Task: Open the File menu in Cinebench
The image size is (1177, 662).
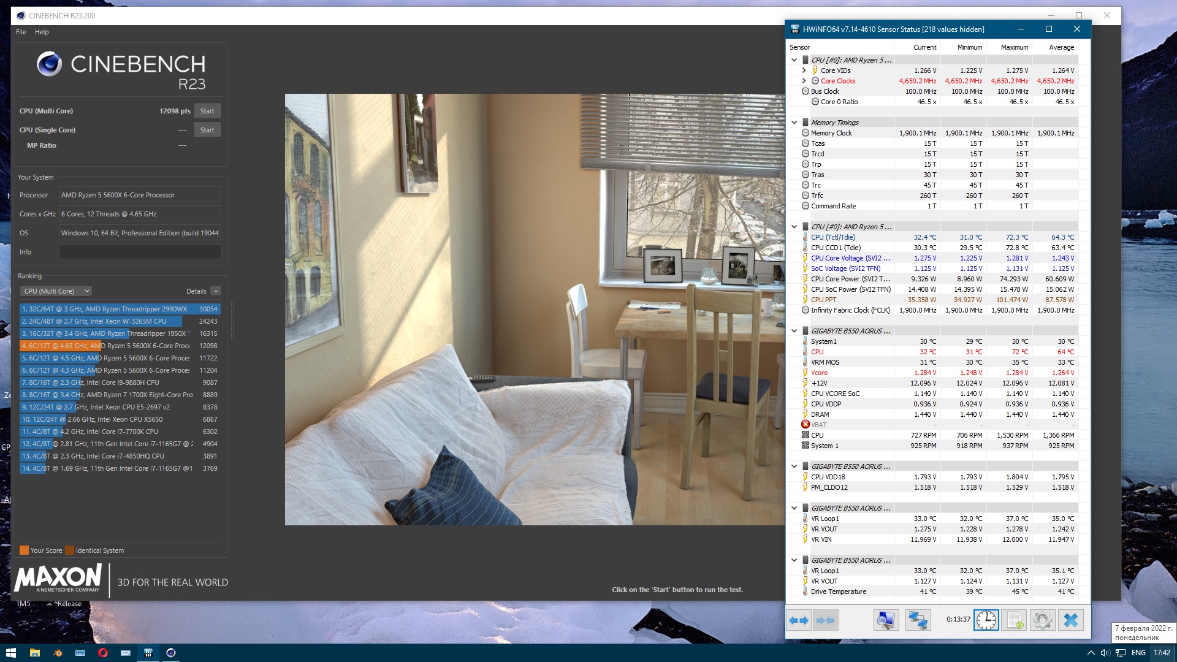Action: pos(21,32)
